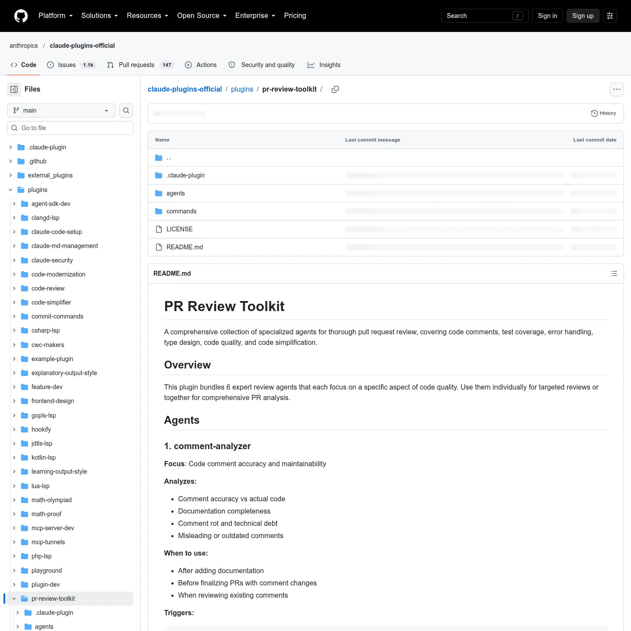631x631 pixels.
Task: Expand the .github folder chevron
Action: [11, 161]
